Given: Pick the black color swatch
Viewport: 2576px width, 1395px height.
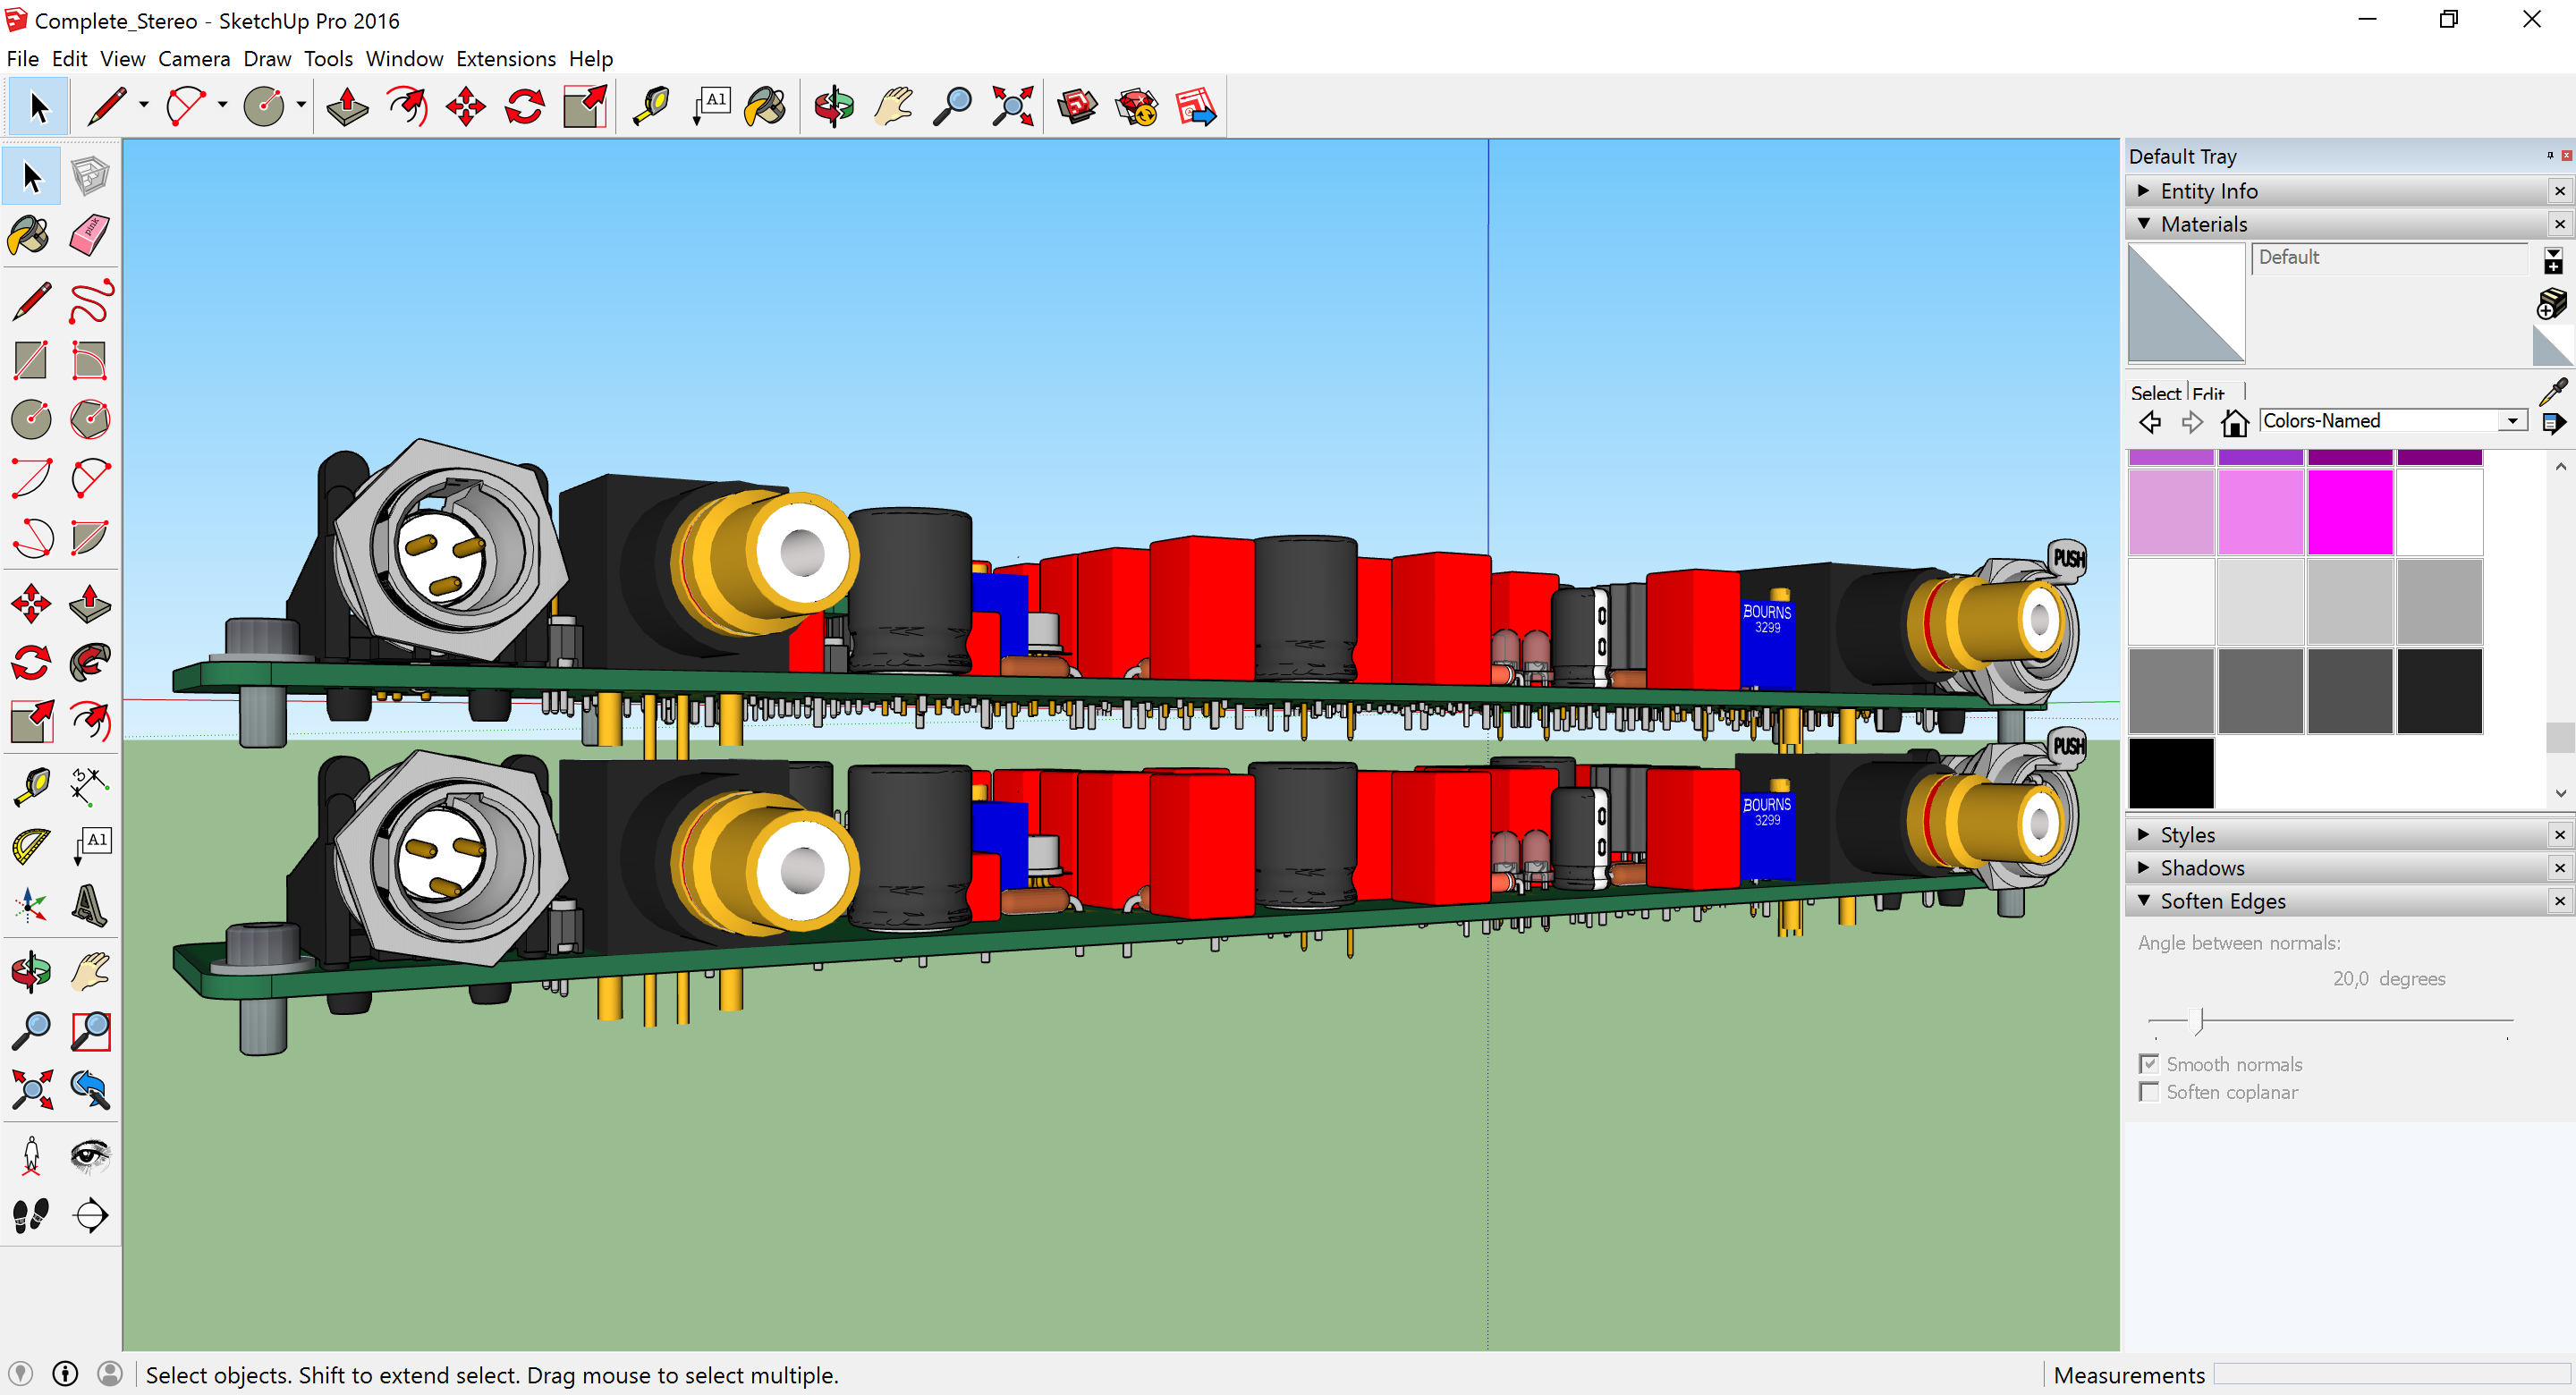Looking at the screenshot, I should [x=2171, y=773].
